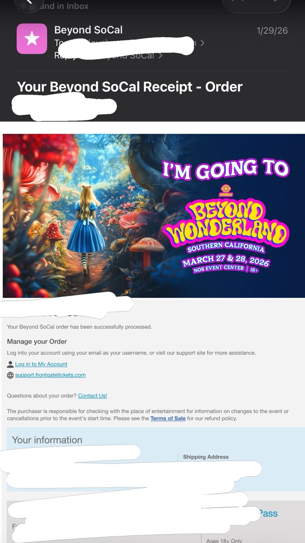Tap the Beyond SoCal sender name
Viewport: 305px width, 543px height.
pyautogui.click(x=88, y=30)
